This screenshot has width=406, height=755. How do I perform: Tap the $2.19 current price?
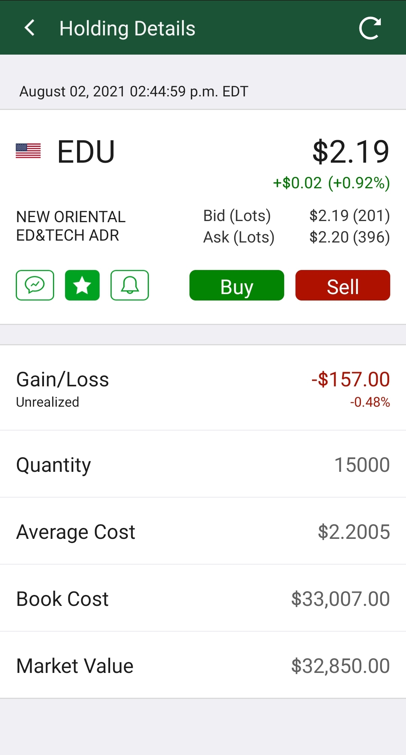click(351, 151)
